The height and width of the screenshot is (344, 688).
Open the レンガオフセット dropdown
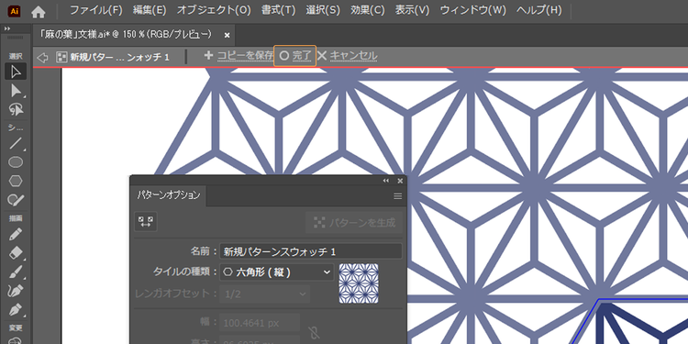(264, 294)
